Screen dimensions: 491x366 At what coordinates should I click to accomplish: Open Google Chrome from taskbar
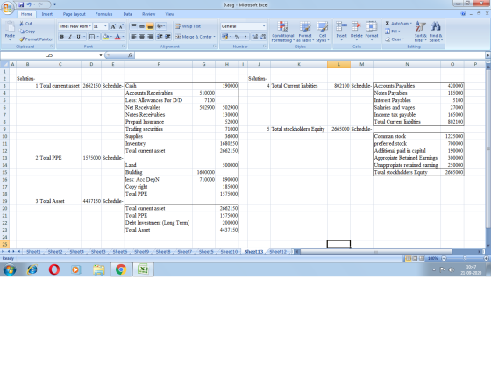(121, 269)
